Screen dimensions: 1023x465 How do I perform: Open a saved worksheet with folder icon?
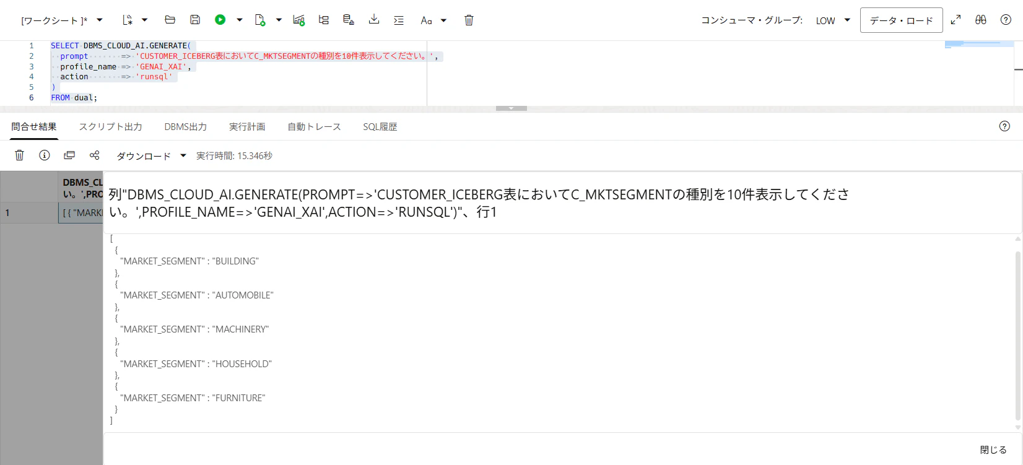[170, 20]
